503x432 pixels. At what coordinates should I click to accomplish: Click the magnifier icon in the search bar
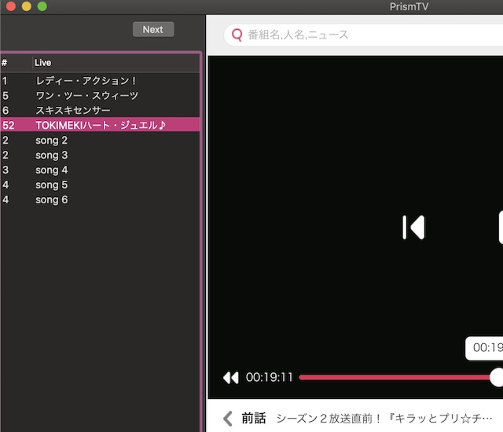237,35
